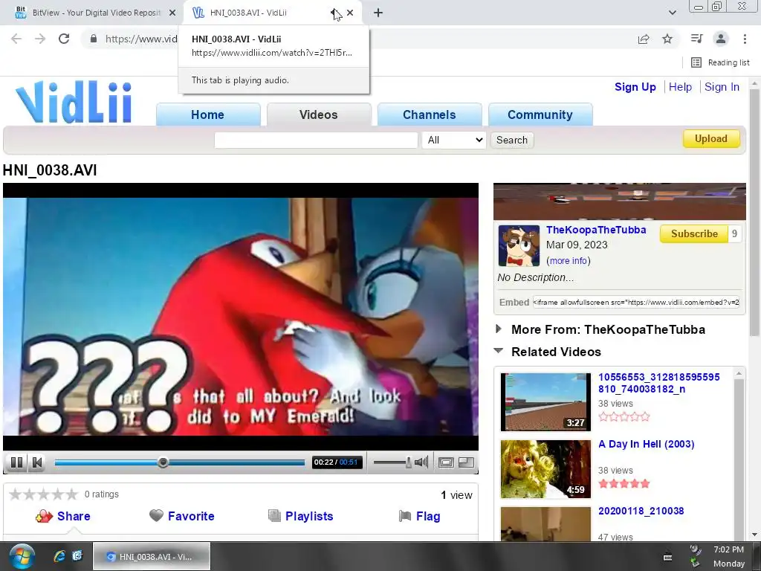Open the Playlists link
Screen dimensions: 761x571
click(x=309, y=516)
